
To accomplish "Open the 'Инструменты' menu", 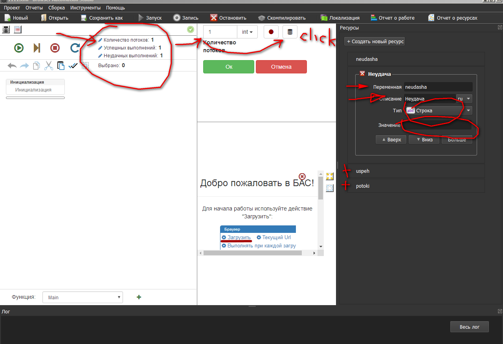I will (85, 7).
